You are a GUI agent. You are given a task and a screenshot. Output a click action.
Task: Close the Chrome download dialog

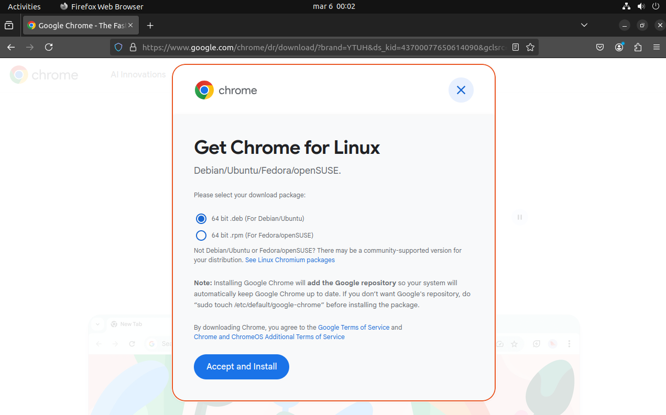pyautogui.click(x=461, y=90)
